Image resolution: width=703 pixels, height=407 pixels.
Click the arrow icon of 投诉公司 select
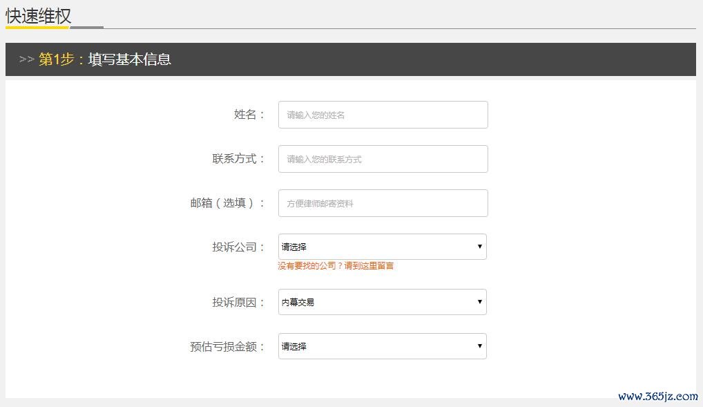[x=480, y=247]
